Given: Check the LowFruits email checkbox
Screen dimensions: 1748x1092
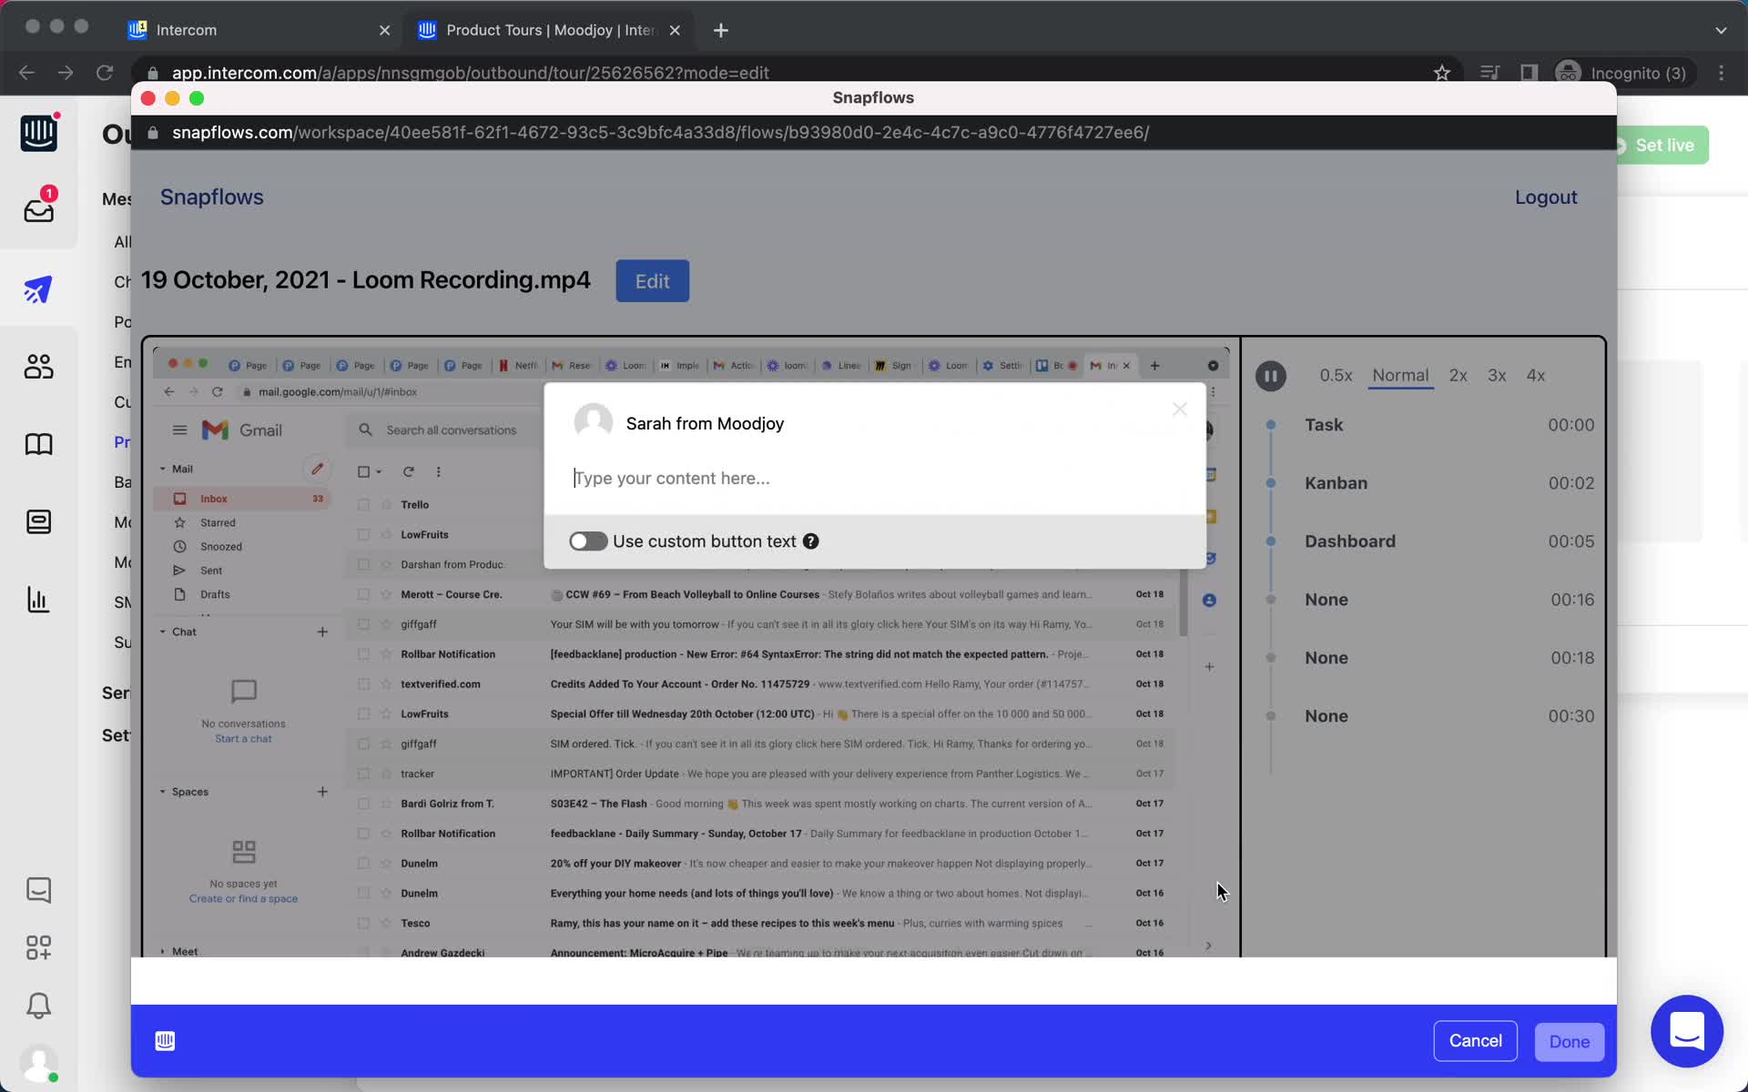Looking at the screenshot, I should 363,533.
